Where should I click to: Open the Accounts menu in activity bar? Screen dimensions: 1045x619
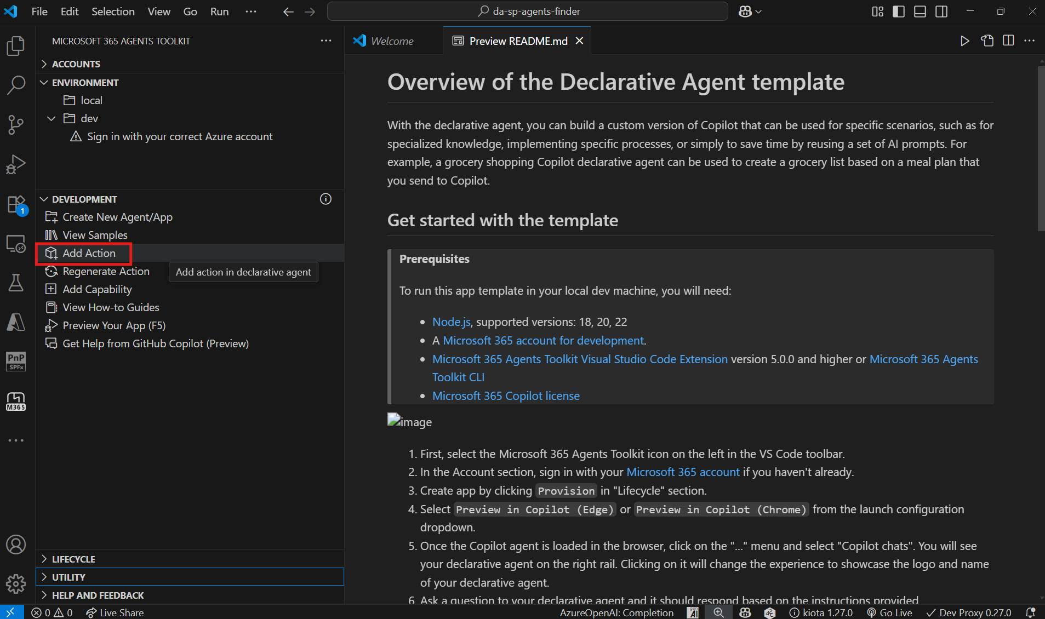coord(16,545)
